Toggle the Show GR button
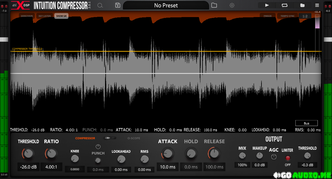 pyautogui.click(x=61, y=16)
